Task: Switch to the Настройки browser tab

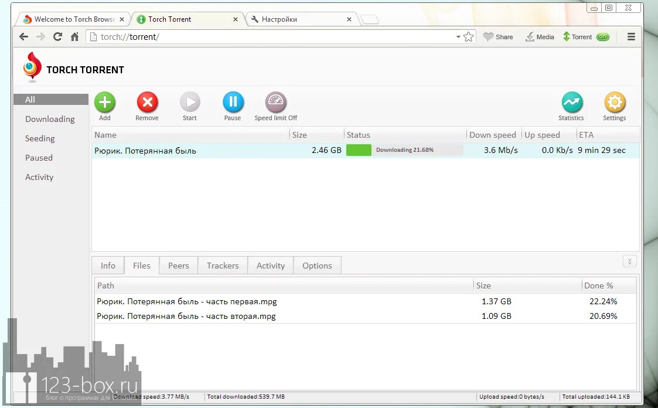Action: click(302, 19)
